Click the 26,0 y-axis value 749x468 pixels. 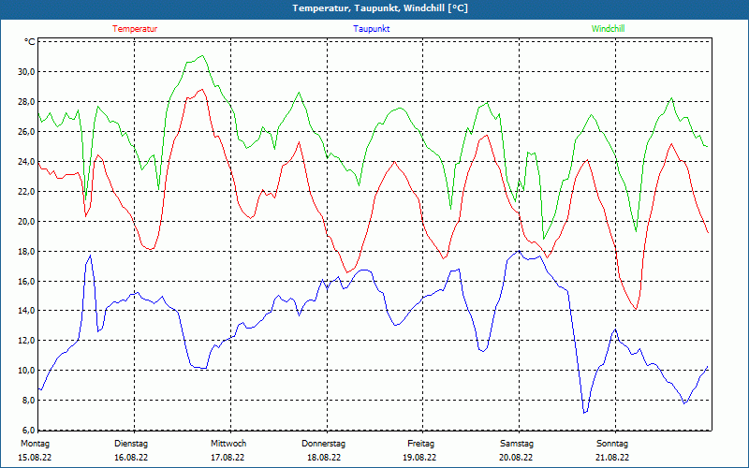tap(26, 131)
